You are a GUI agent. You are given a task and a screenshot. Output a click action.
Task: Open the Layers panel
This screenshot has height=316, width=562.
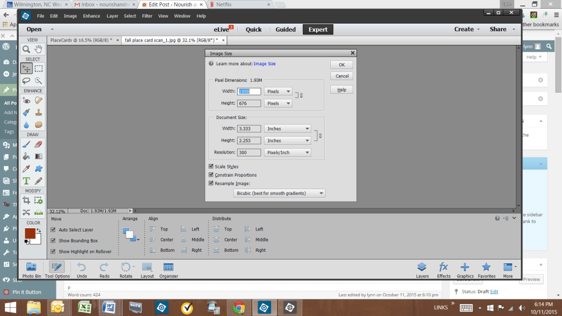click(x=421, y=270)
